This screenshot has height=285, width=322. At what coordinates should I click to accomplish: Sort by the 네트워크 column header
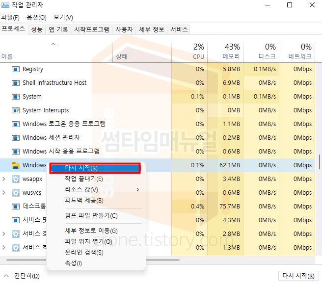297,52
